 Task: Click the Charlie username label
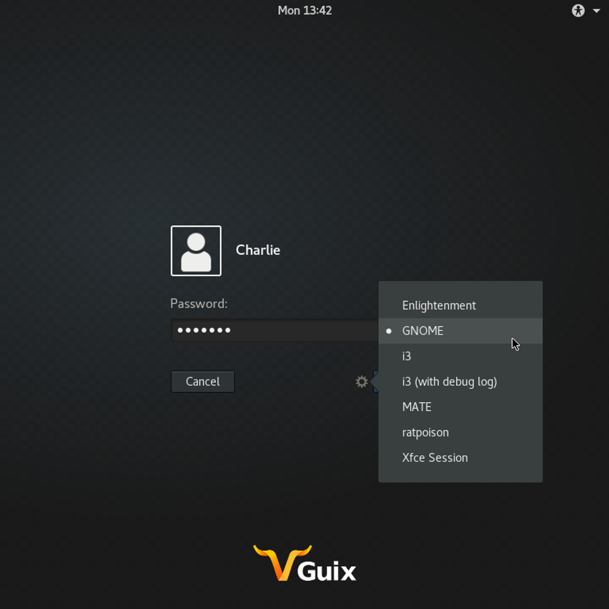point(258,250)
